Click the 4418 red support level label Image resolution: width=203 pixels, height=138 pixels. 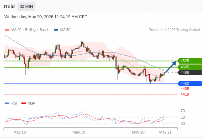coord(185,95)
